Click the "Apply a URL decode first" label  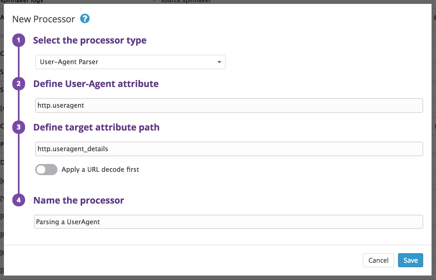(100, 170)
